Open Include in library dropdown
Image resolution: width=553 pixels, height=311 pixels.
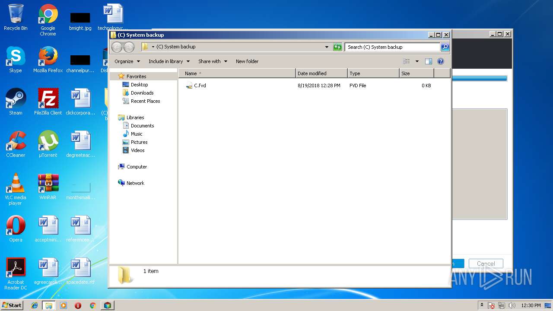(169, 61)
